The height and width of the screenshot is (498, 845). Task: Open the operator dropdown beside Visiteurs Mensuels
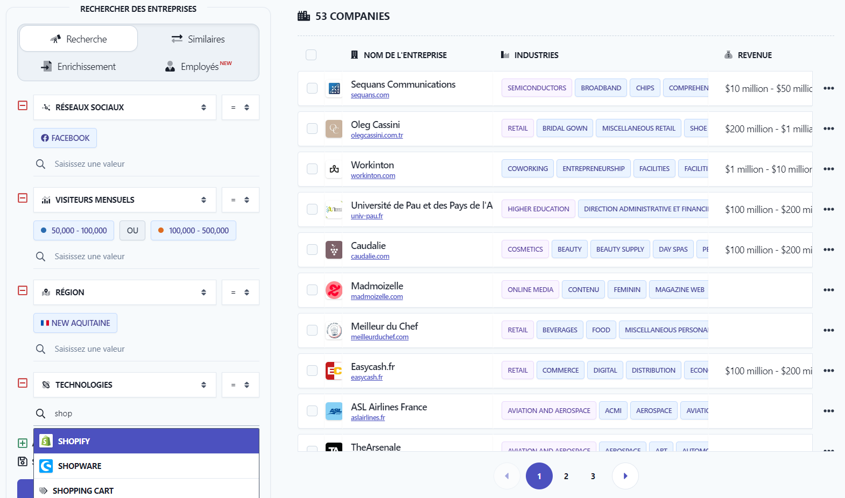(241, 200)
